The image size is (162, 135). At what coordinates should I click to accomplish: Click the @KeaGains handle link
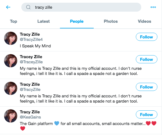click(30, 117)
